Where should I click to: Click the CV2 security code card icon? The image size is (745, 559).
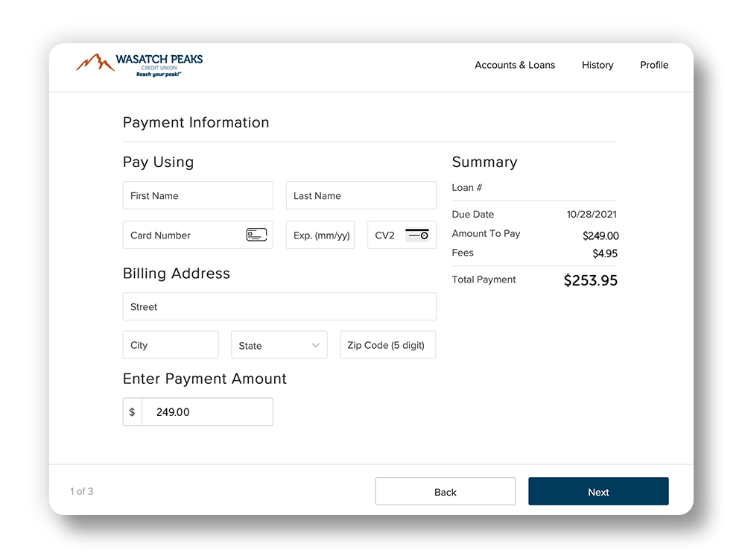(x=417, y=234)
